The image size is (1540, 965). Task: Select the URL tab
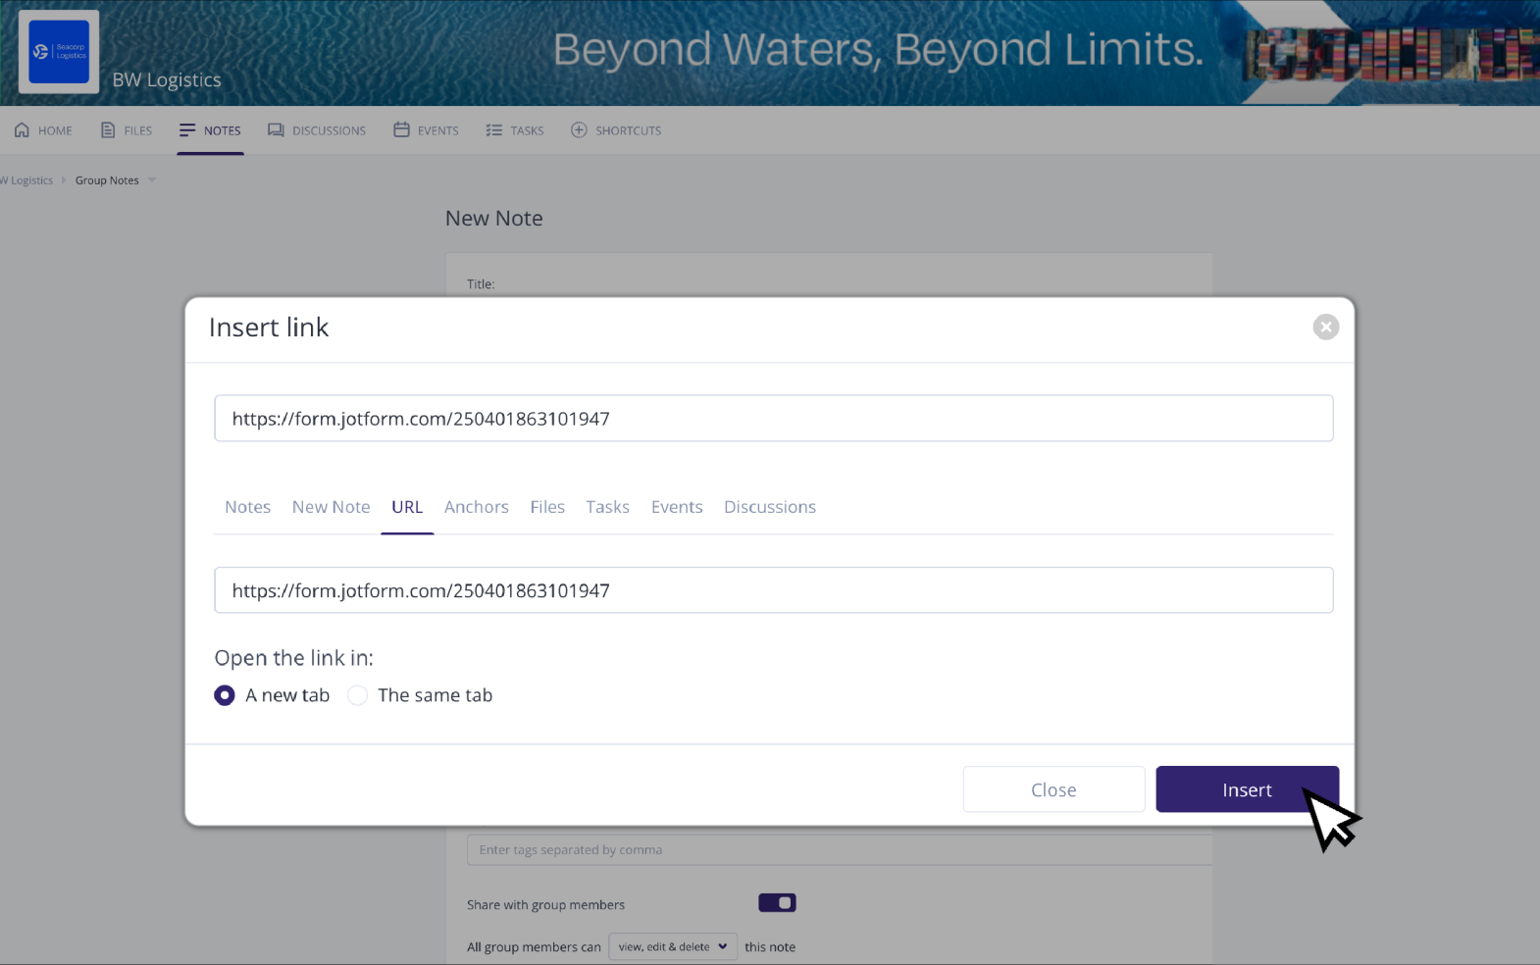pyautogui.click(x=407, y=507)
